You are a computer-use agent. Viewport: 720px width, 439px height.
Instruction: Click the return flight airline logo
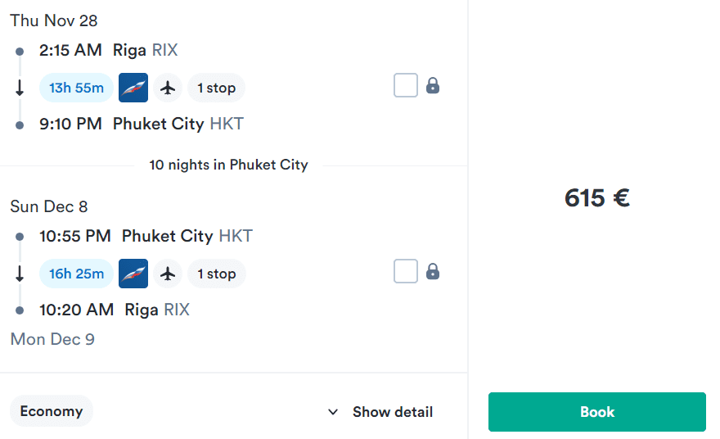click(133, 274)
